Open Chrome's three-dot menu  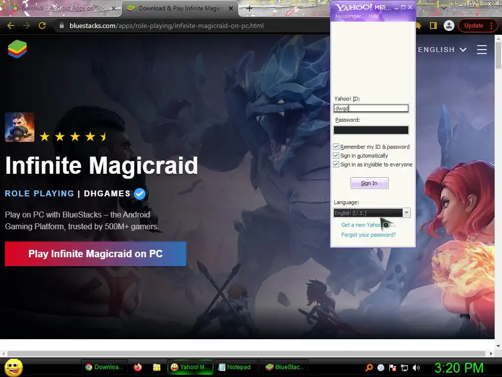pyautogui.click(x=491, y=26)
